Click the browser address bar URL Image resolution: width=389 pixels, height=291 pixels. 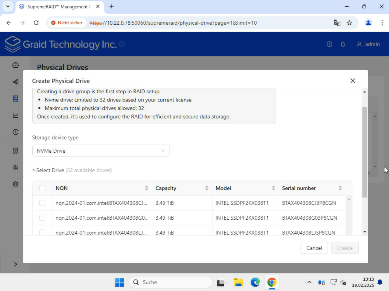pos(173,23)
